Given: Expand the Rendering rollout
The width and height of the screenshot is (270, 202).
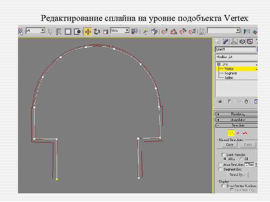Looking at the screenshot, I should (236, 114).
